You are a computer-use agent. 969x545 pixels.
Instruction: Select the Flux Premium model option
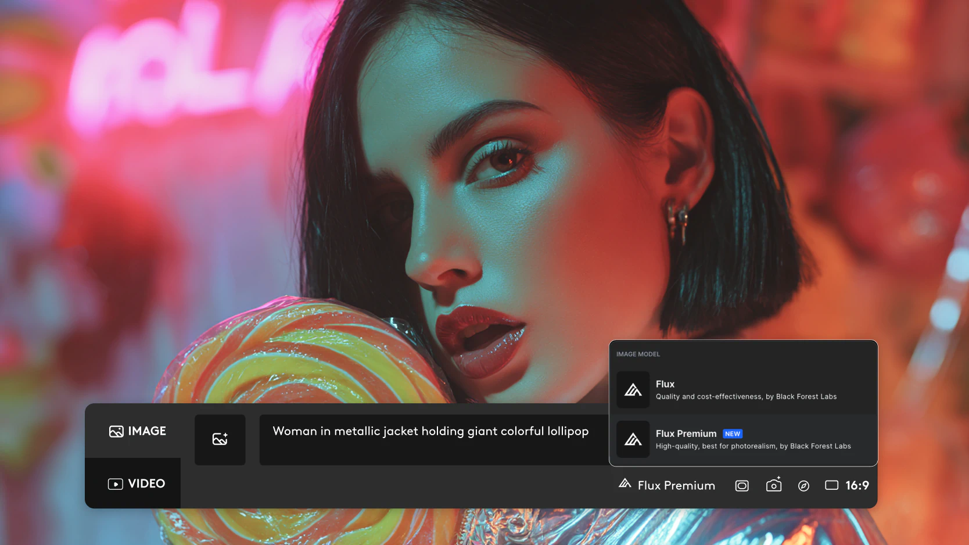click(x=743, y=439)
